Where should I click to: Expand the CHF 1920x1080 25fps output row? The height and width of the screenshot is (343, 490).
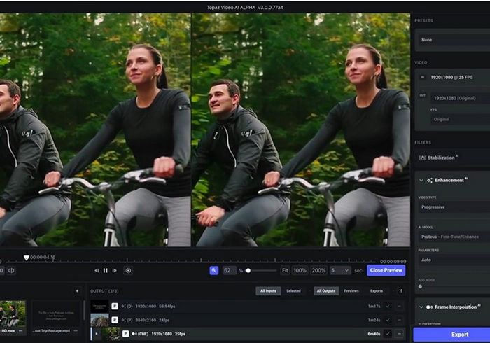point(97,334)
